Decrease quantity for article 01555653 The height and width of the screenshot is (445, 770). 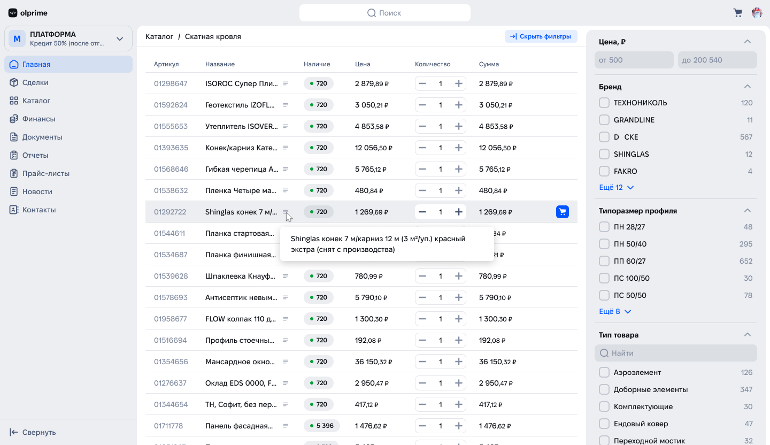(x=422, y=126)
